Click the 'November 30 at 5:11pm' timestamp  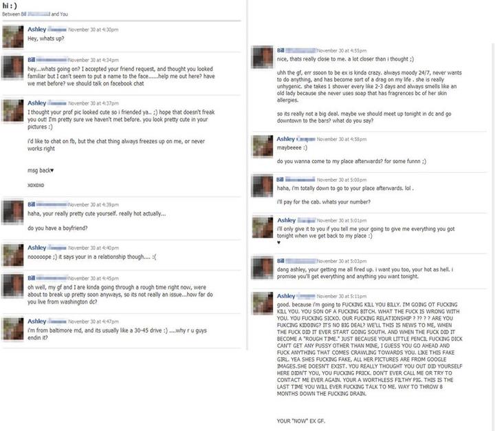(342, 297)
